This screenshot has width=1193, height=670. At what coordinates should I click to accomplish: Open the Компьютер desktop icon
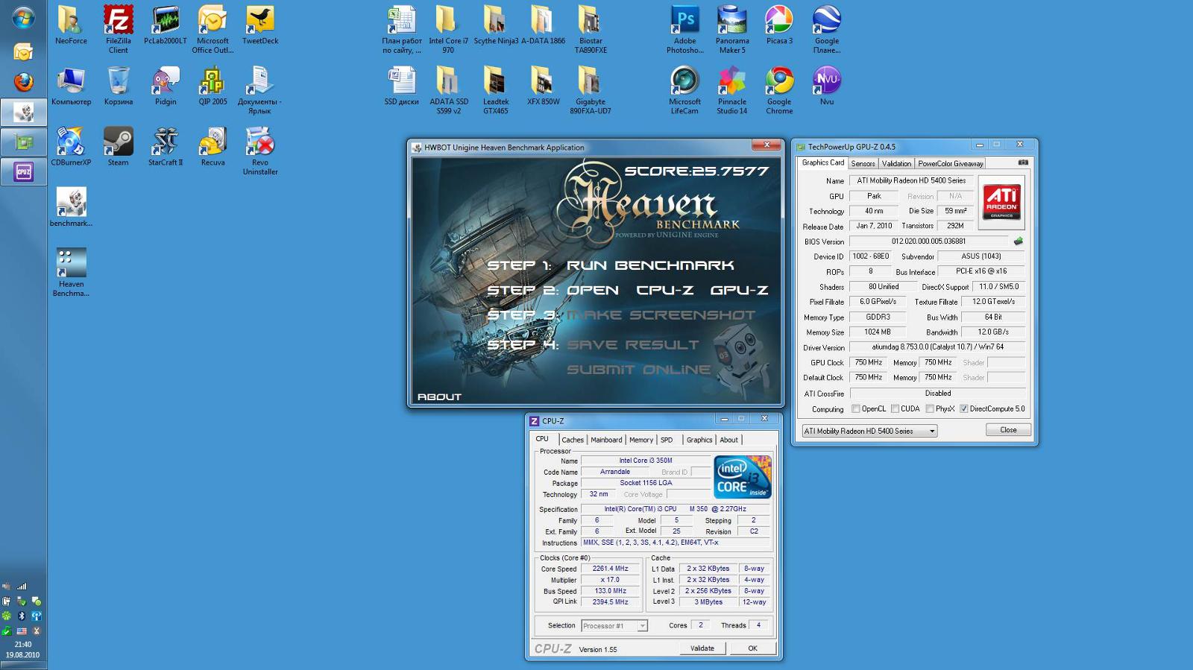(x=71, y=86)
